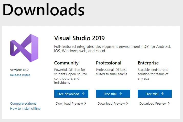Click the download arrow icon on Free download
Screen dimensions: 183x122
coord(83,94)
